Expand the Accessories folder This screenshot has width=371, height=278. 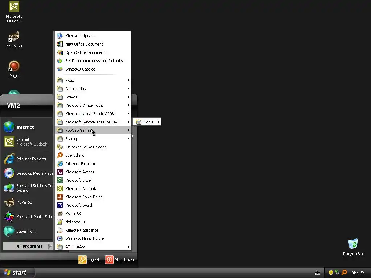[92, 89]
